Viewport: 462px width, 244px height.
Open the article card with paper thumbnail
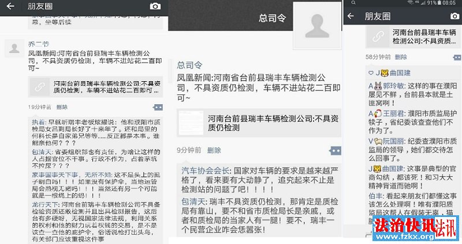pos(259,123)
